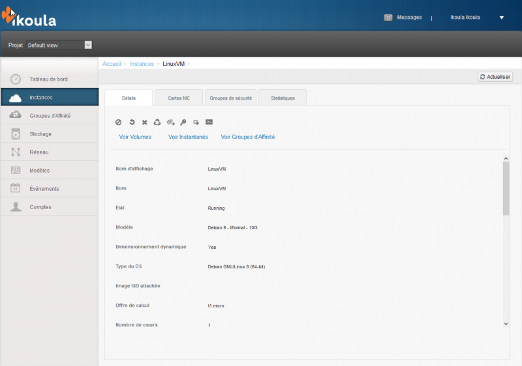Click the stop instance icon
Viewport: 522px width, 366px height.
pos(118,122)
